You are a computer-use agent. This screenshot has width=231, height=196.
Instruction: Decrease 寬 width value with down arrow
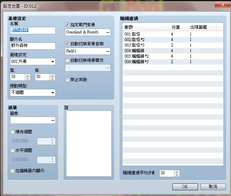(x=27, y=79)
